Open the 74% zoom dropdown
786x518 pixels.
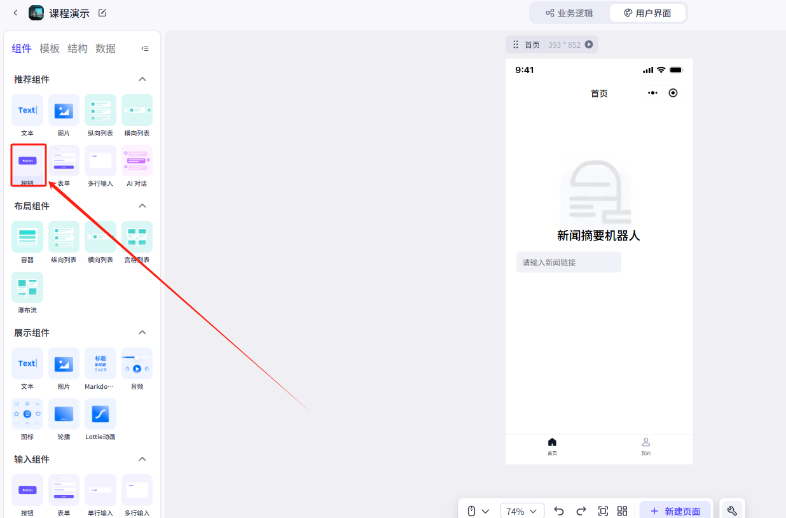(521, 511)
